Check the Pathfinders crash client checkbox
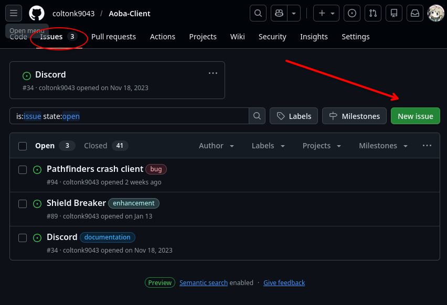This screenshot has height=305, width=447. pyautogui.click(x=23, y=170)
